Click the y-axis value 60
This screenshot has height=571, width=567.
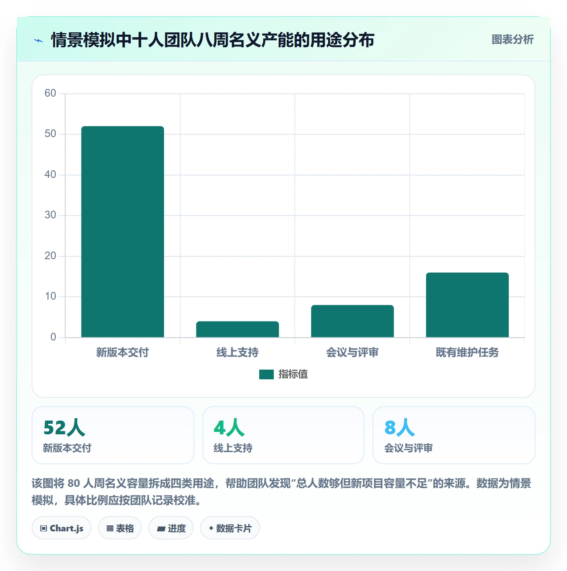point(50,93)
